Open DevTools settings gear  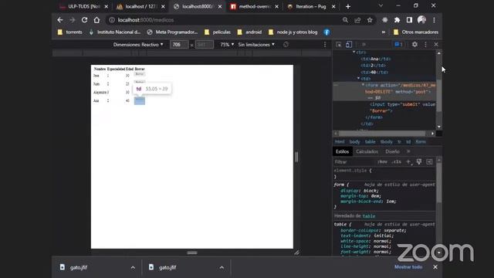(414, 45)
